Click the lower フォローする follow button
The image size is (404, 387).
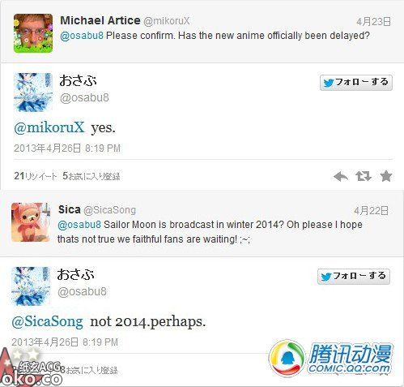point(354,277)
